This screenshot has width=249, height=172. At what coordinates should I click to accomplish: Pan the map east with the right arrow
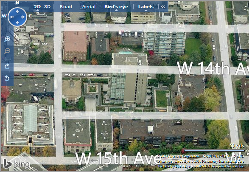pyautogui.click(x=23, y=17)
